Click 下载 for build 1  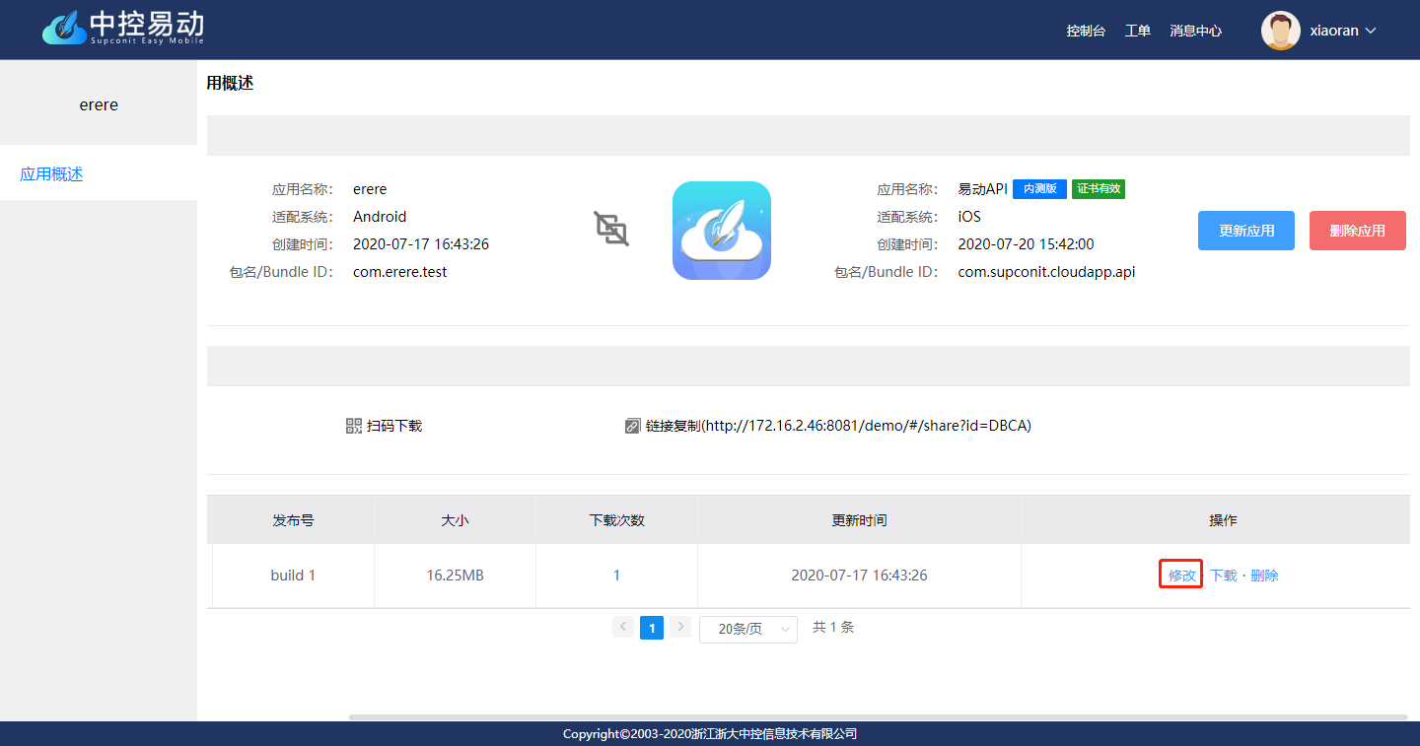(1223, 576)
